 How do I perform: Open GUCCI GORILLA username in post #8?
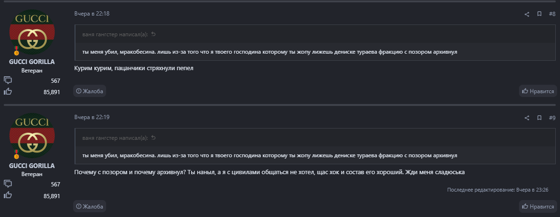pyautogui.click(x=32, y=62)
